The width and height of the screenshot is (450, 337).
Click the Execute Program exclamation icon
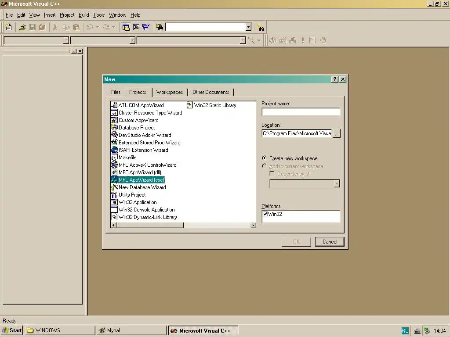[x=302, y=40]
